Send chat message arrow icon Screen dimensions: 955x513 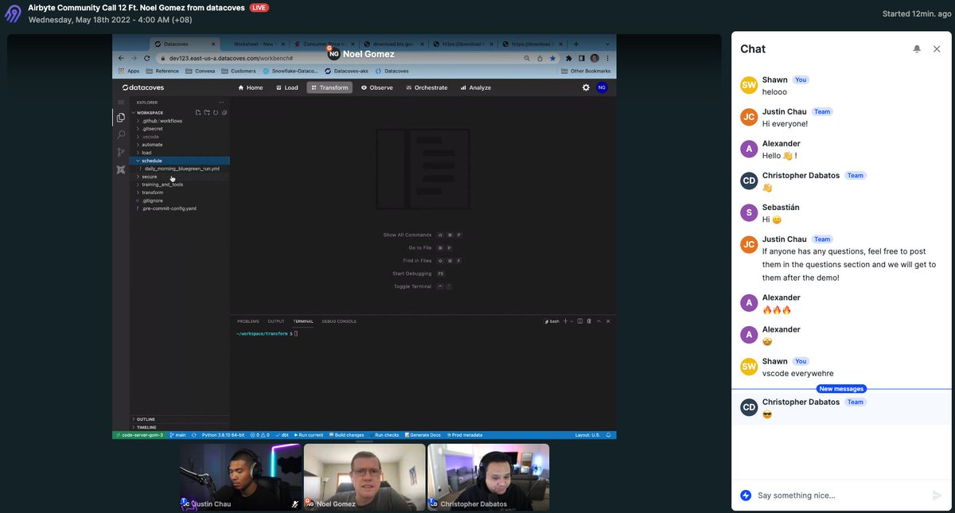(x=937, y=496)
